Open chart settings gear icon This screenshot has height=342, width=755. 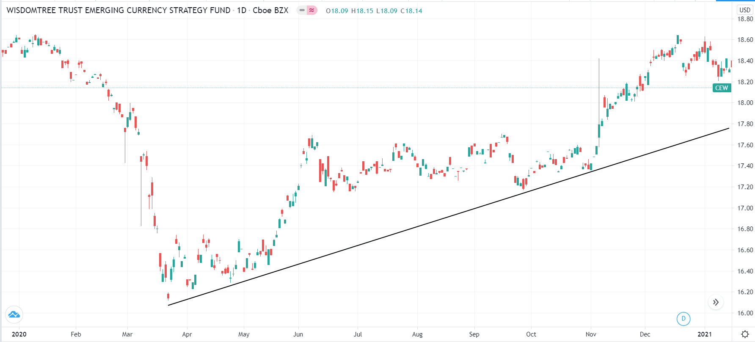point(745,334)
